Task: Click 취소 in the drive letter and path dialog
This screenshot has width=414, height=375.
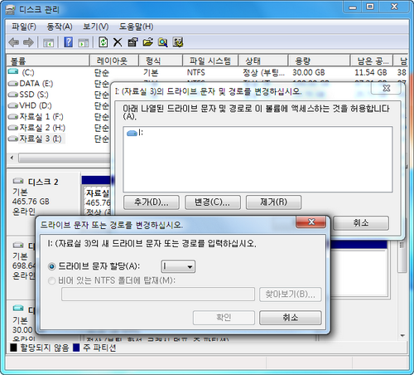Action: [x=361, y=222]
